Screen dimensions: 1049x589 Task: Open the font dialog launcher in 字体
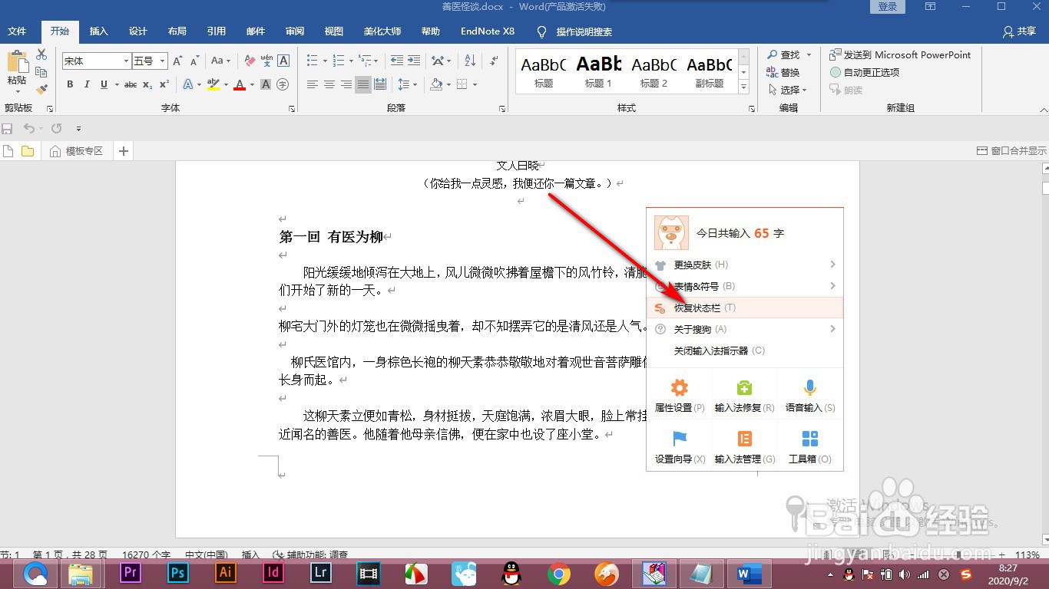coord(292,110)
